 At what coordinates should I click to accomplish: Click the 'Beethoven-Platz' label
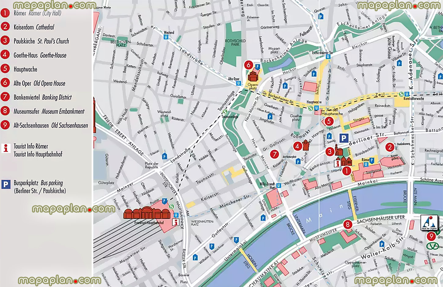pyautogui.click(x=120, y=43)
